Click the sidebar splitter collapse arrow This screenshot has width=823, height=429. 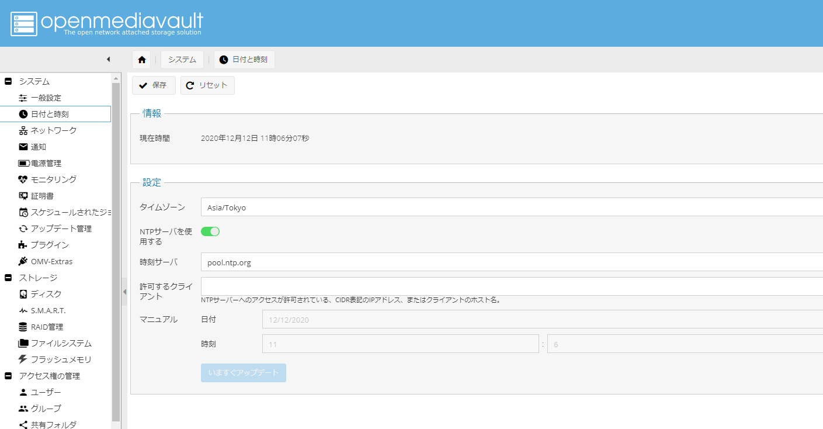point(124,292)
